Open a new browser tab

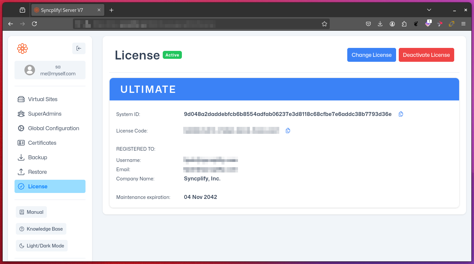(112, 10)
